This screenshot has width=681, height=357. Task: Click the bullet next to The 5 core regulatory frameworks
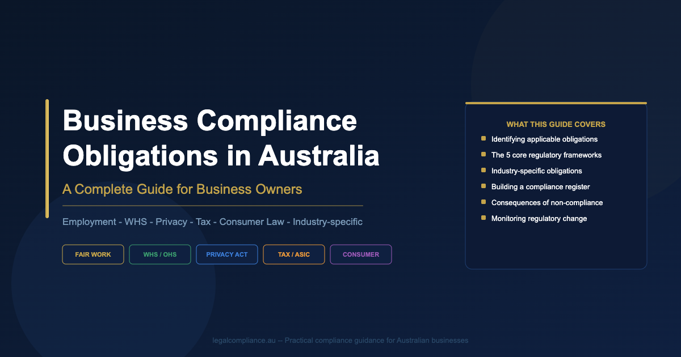pyautogui.click(x=483, y=154)
